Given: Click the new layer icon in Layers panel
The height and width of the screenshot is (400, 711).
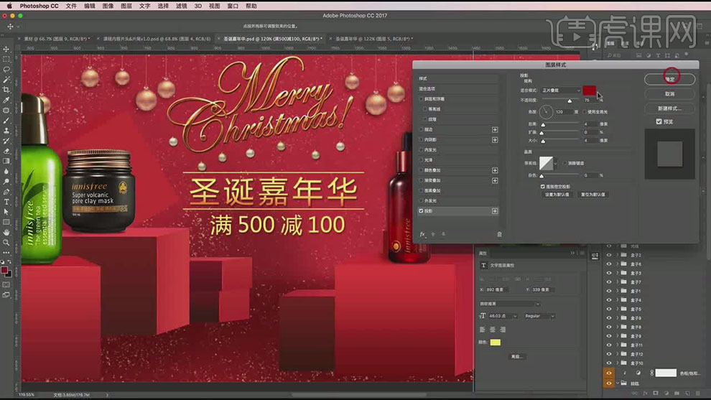Looking at the screenshot, I should point(687,394).
